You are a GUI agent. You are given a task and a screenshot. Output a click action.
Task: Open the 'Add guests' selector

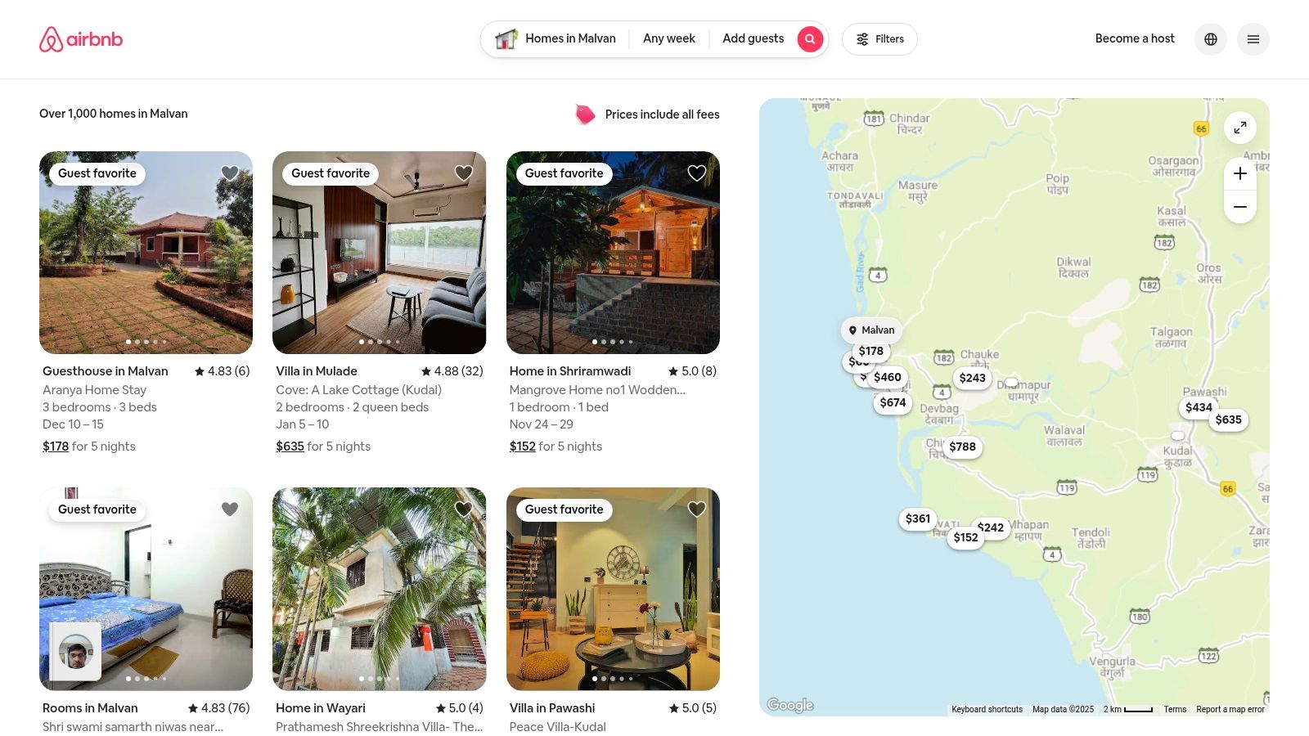[753, 38]
